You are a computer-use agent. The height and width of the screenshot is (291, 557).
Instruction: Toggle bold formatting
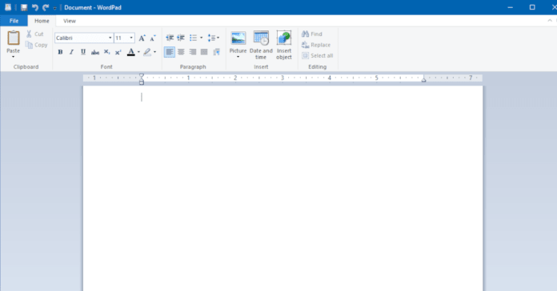pyautogui.click(x=60, y=52)
